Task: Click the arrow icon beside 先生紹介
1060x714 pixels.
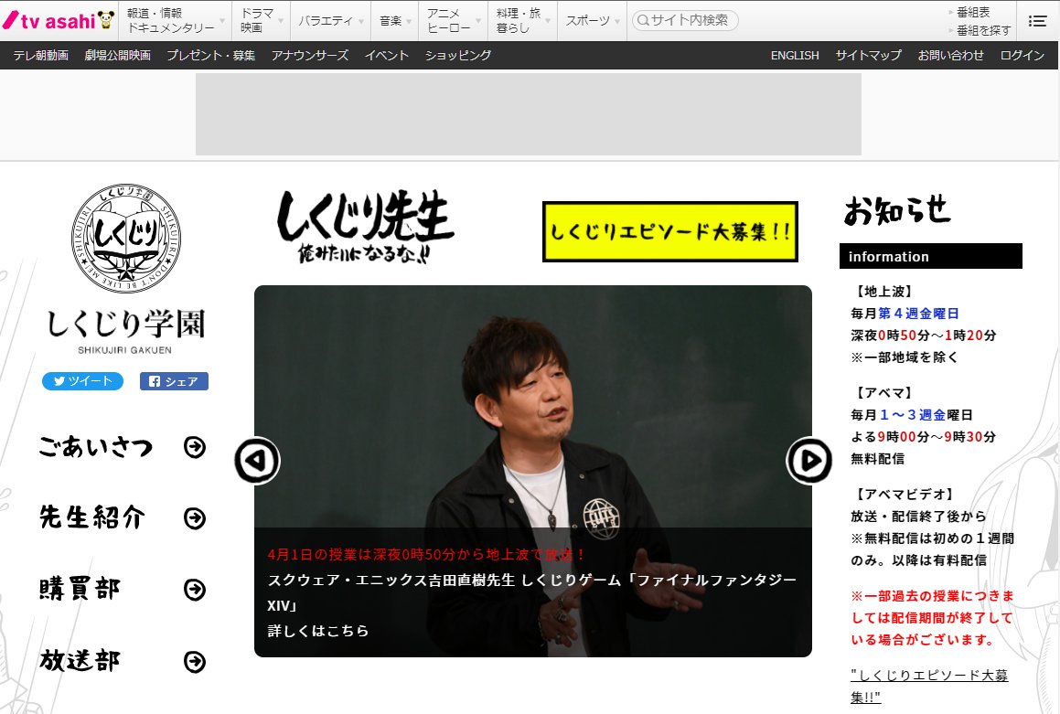Action: 195,518
